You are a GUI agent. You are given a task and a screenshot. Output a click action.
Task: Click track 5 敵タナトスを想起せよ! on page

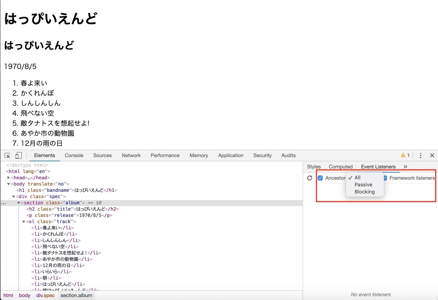(55, 123)
